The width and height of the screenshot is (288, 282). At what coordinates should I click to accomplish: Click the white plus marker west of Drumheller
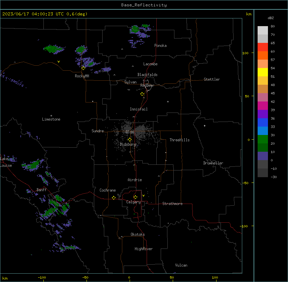[x=204, y=126]
